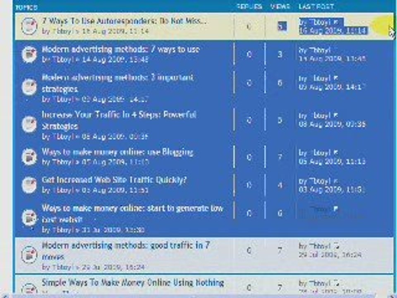
Task: Click topic icon beside 'Modern advertising methods: 7 ways to use'
Action: click(x=29, y=54)
